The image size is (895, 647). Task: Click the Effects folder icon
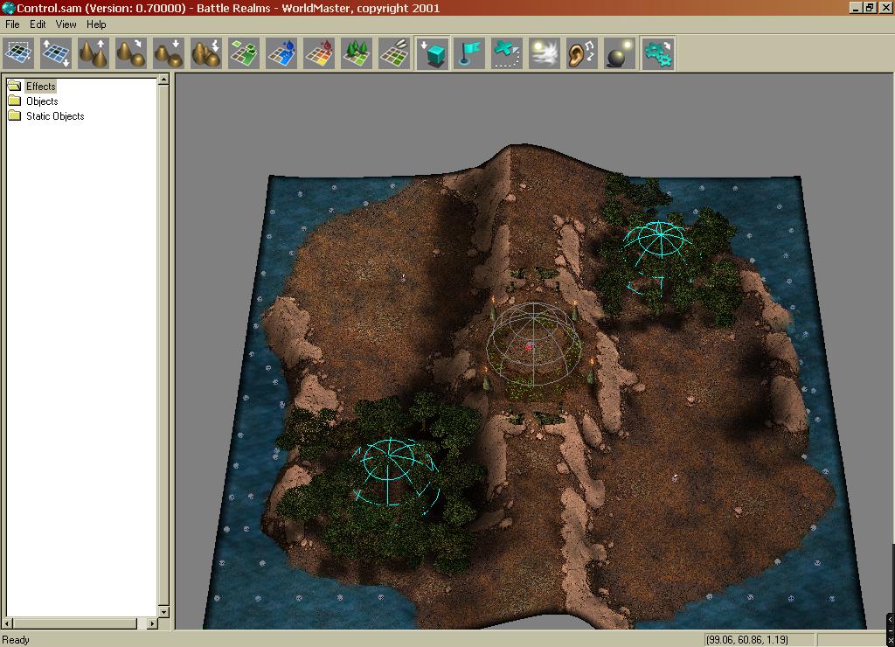15,87
